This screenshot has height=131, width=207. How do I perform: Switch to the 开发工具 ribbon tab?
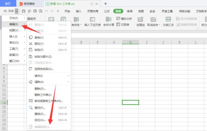[167, 11]
